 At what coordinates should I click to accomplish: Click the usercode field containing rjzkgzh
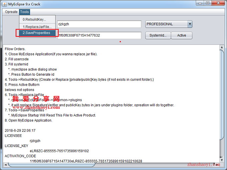coord(99,24)
